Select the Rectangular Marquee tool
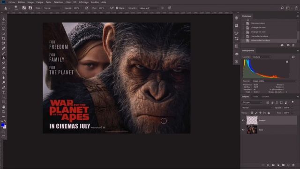 (x=3, y=24)
